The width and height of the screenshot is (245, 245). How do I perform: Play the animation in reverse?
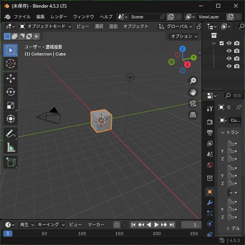coord(149,225)
